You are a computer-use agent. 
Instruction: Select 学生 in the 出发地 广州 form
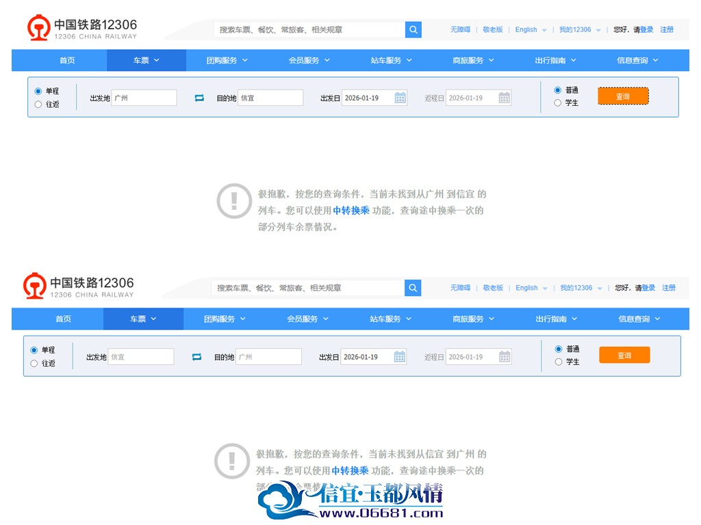557,103
